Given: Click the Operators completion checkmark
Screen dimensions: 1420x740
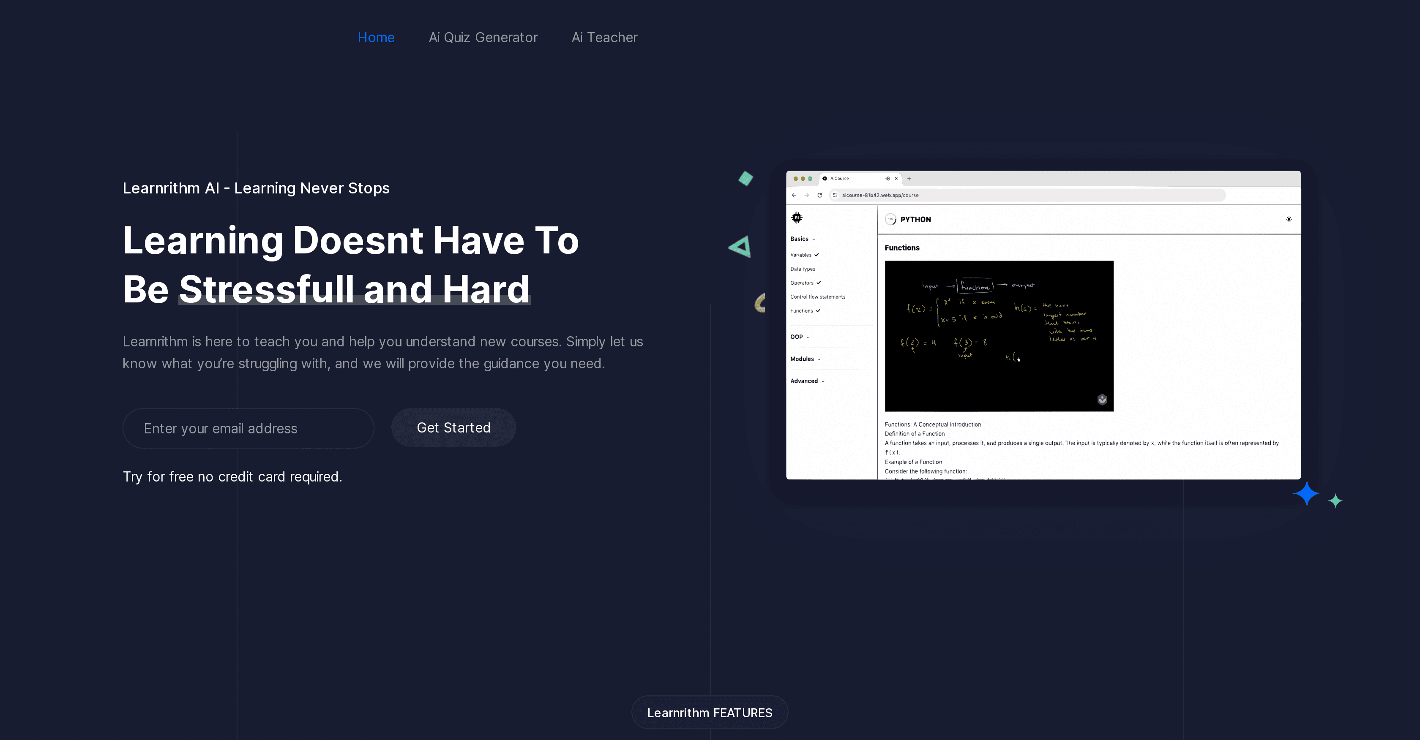Looking at the screenshot, I should pyautogui.click(x=819, y=283).
